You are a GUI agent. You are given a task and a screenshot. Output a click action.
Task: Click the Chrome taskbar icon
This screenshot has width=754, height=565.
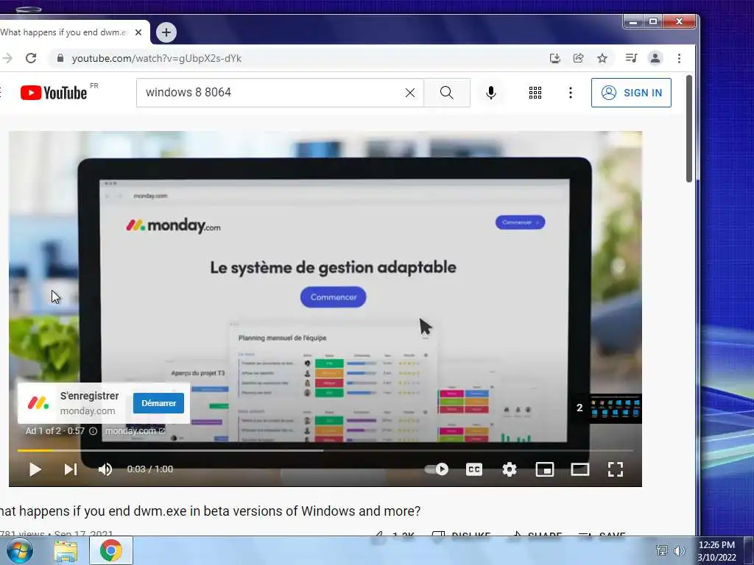pyautogui.click(x=111, y=550)
